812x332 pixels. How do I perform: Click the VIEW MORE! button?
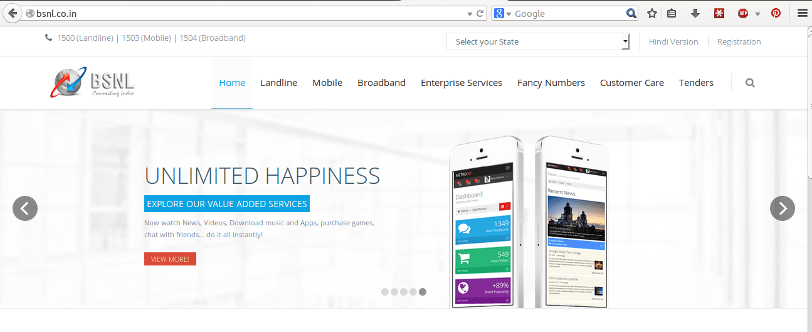point(170,259)
